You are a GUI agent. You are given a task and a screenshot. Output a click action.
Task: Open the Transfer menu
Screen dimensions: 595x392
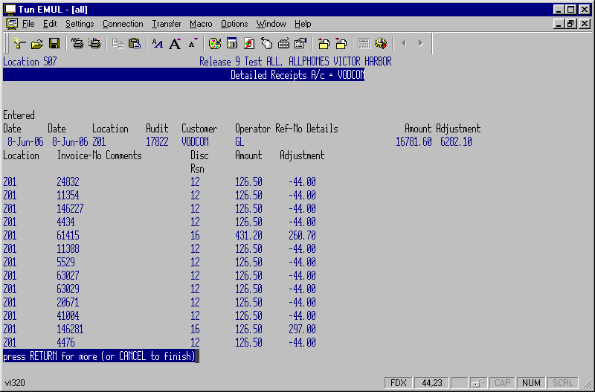166,24
